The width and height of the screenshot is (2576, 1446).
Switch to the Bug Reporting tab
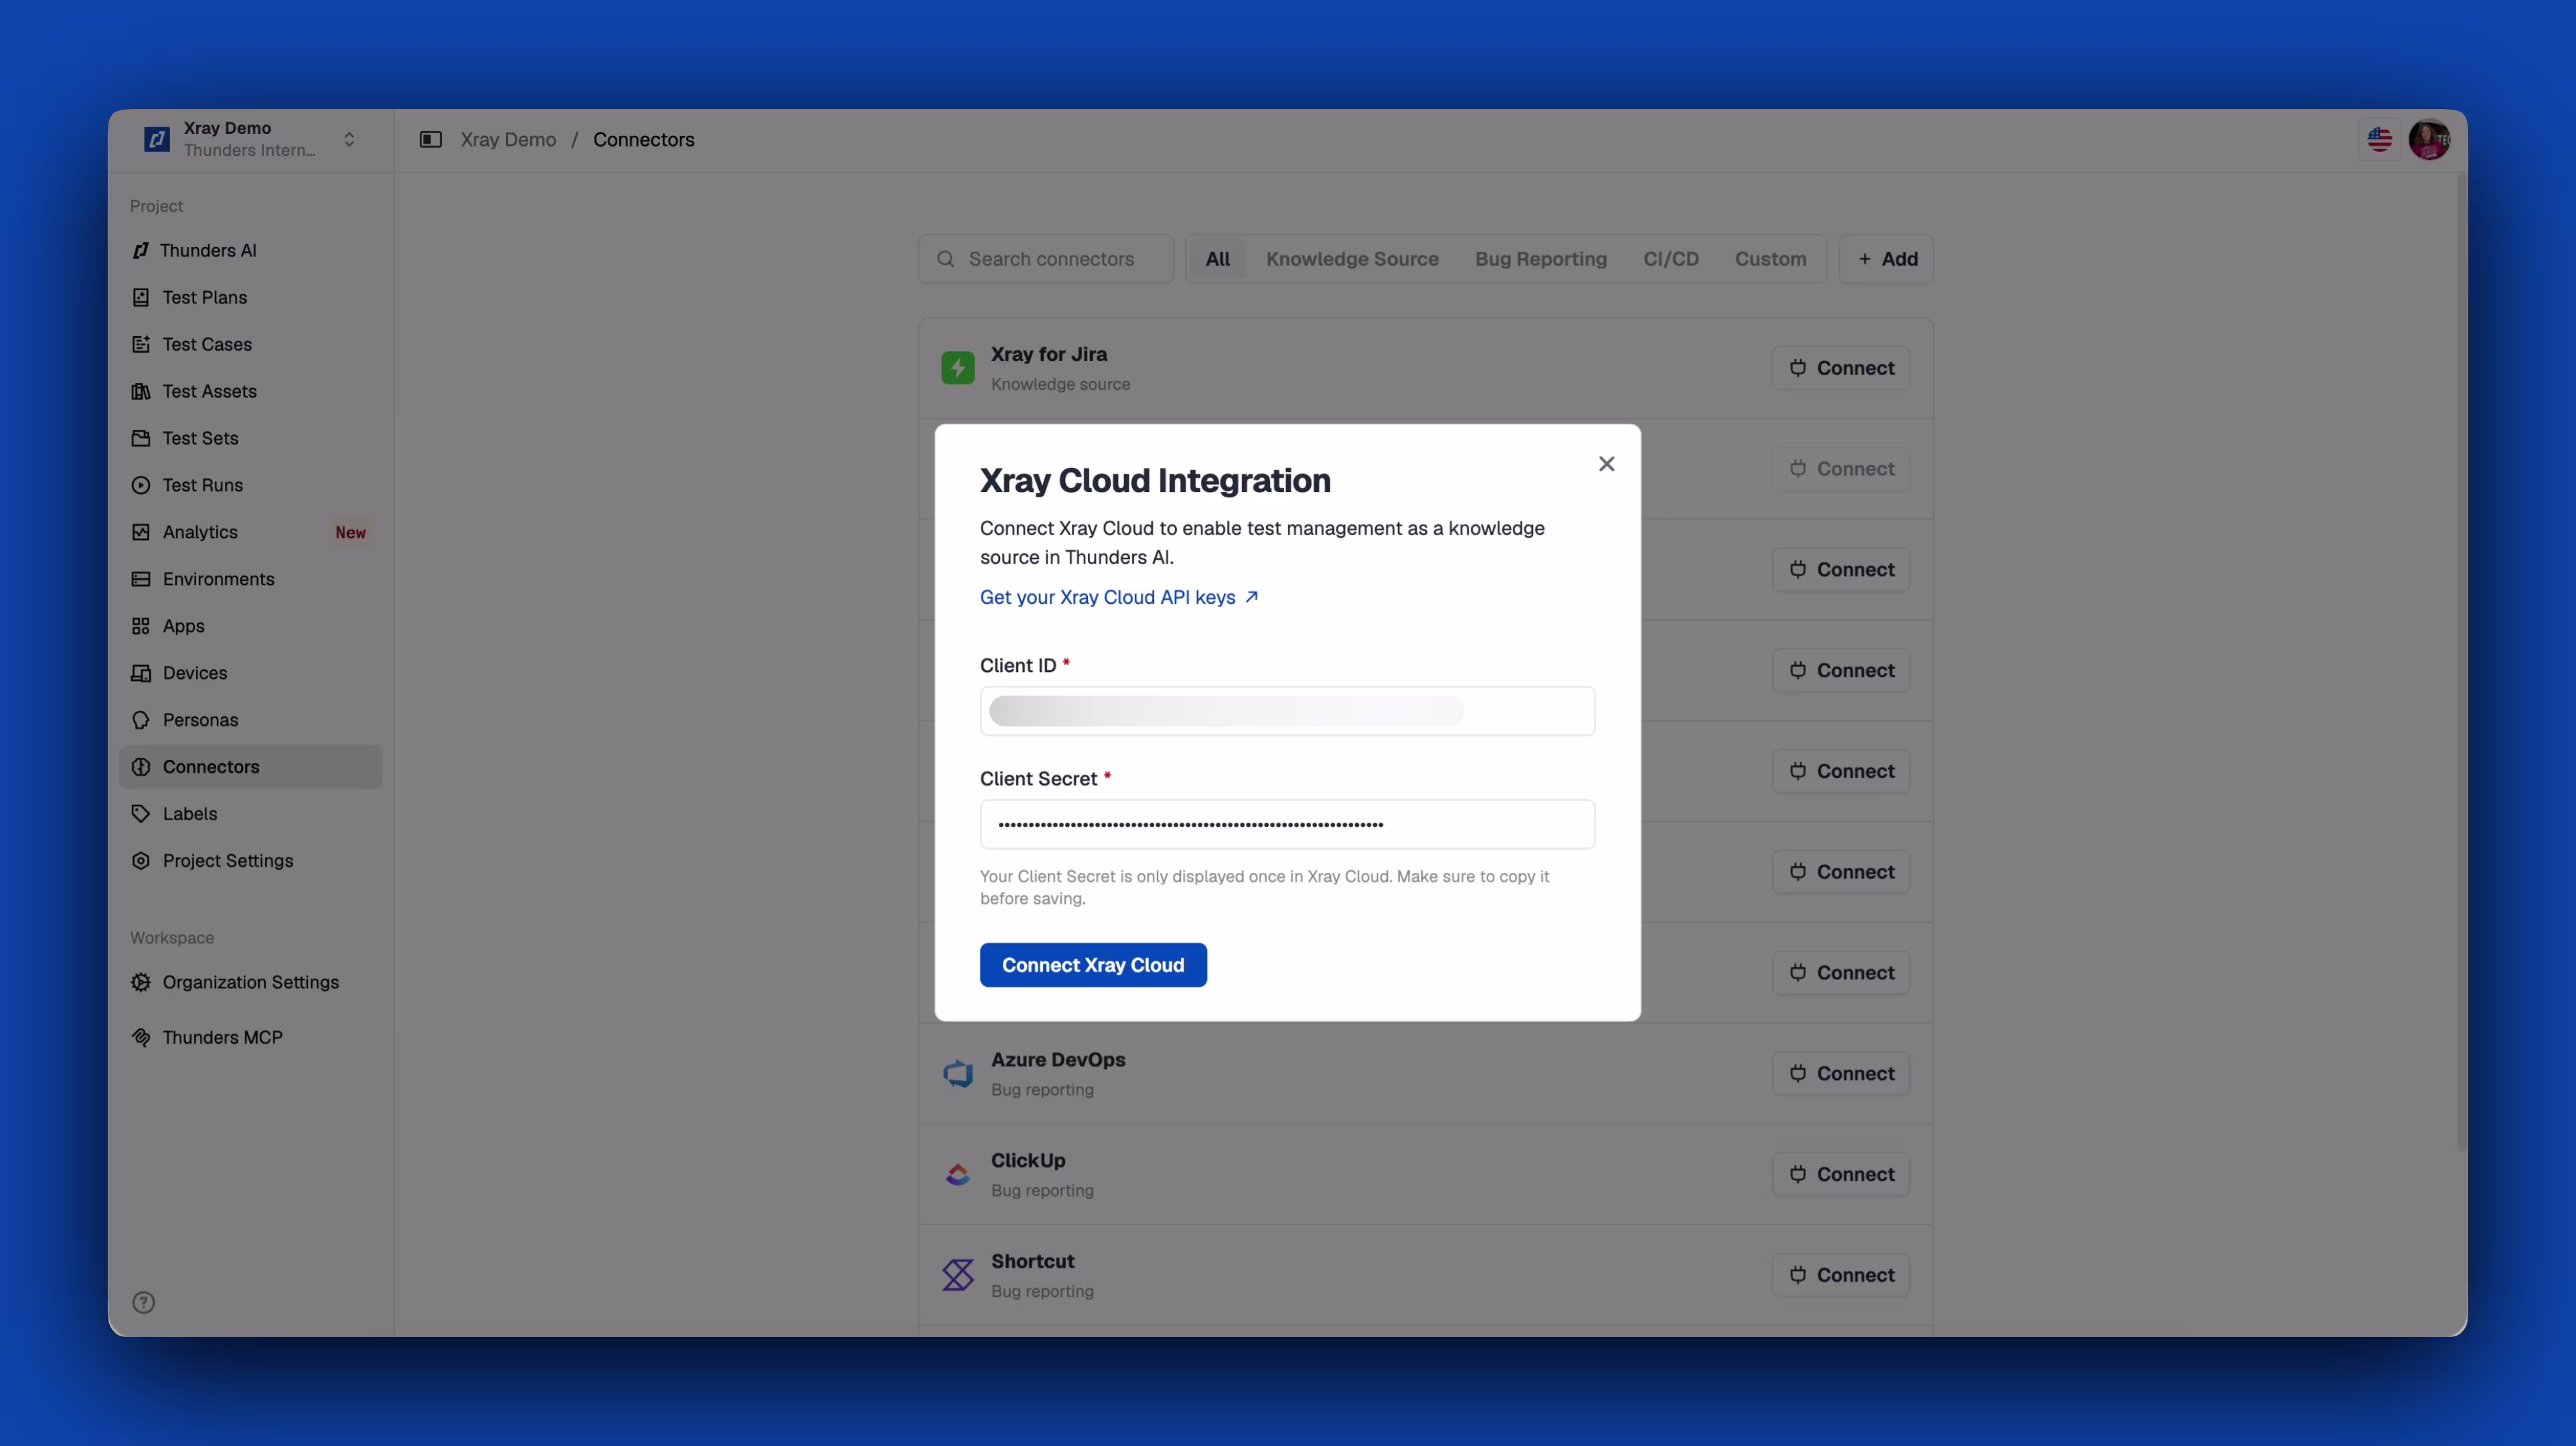[x=1540, y=259]
